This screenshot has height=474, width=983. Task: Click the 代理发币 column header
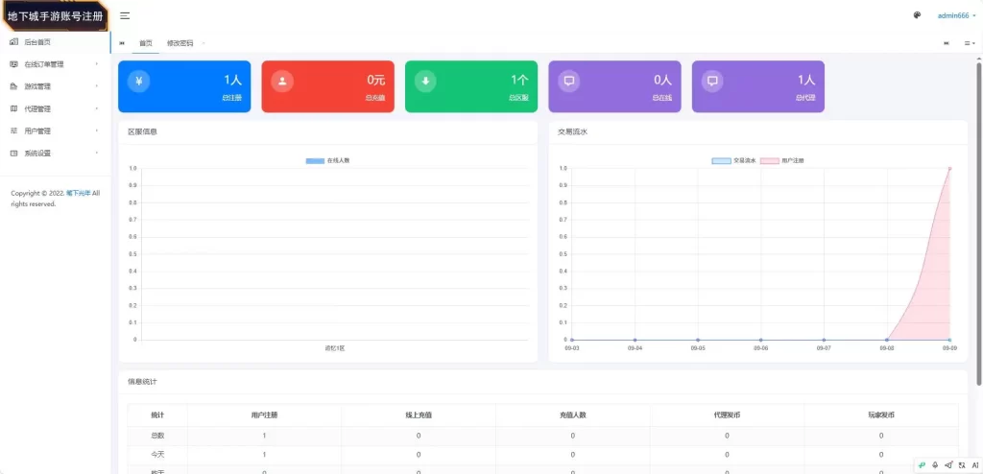(727, 415)
